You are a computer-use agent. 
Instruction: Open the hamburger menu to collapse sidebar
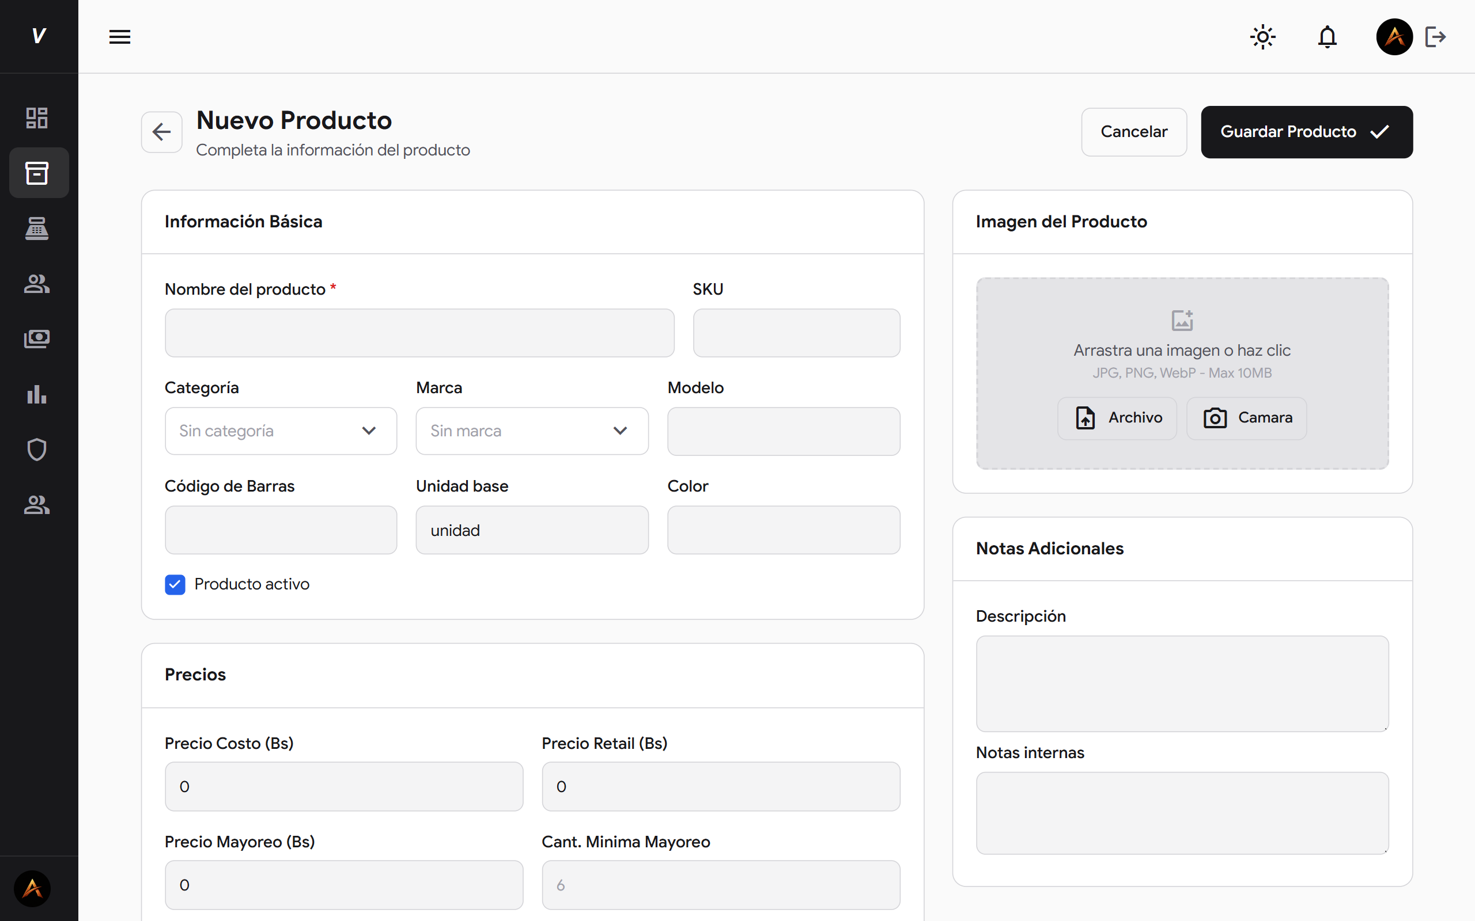[x=119, y=36]
